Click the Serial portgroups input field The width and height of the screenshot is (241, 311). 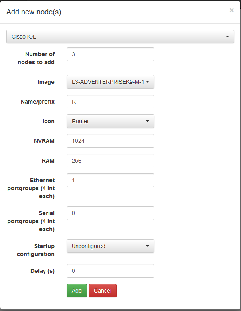(x=110, y=213)
